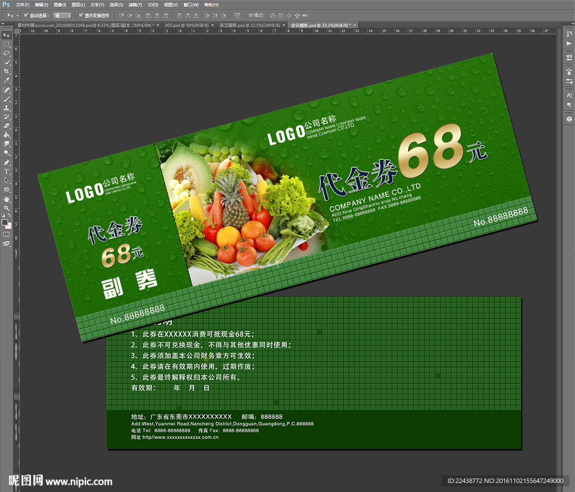Open the 视图(V) menu

(x=171, y=4)
